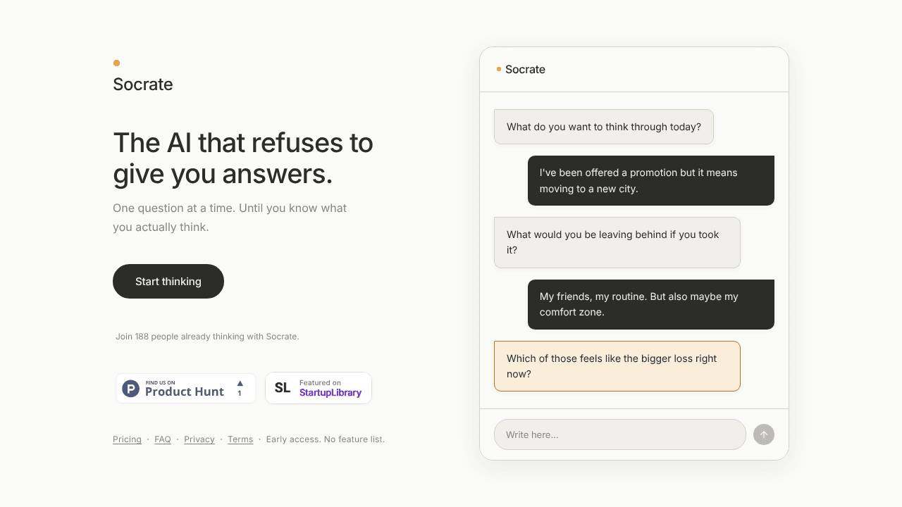Click the orange dot above the Socrate logo
Image resolution: width=902 pixels, height=507 pixels.
tap(116, 63)
